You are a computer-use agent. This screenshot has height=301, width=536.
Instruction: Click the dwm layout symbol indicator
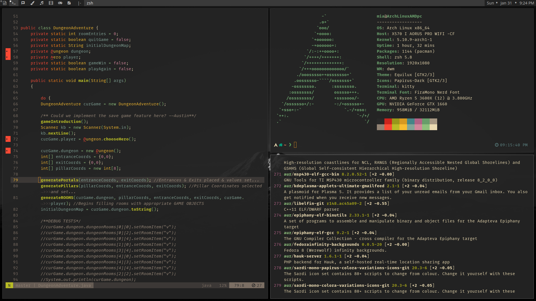point(80,3)
